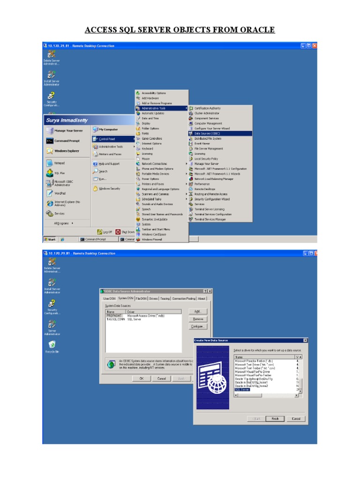Select the PROPASMT data source row

143,315
